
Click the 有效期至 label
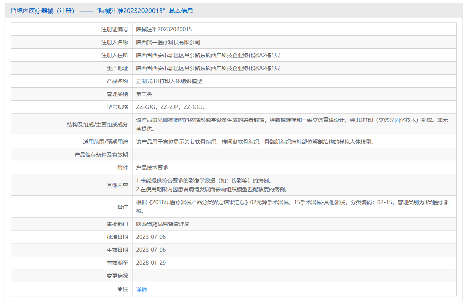[x=117, y=263]
